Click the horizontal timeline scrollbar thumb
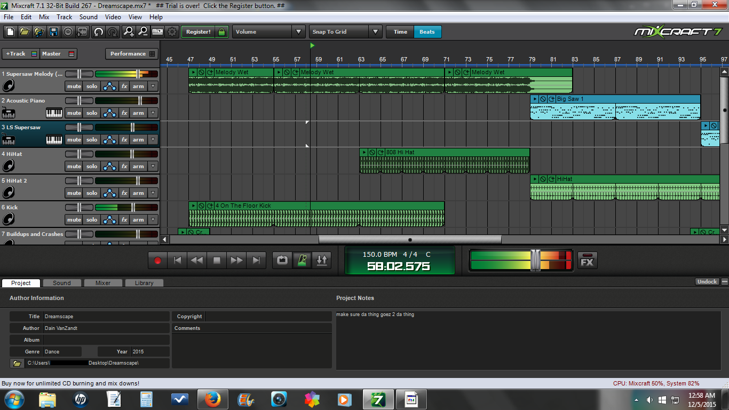729x410 pixels. tap(410, 240)
